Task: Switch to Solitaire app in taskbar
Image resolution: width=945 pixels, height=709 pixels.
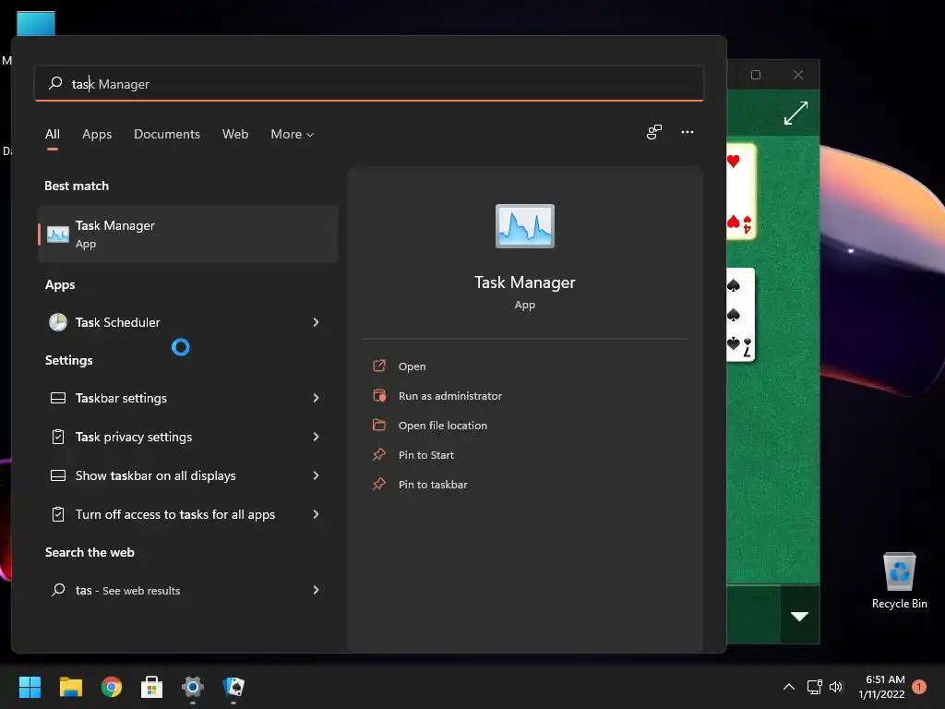Action: point(233,687)
